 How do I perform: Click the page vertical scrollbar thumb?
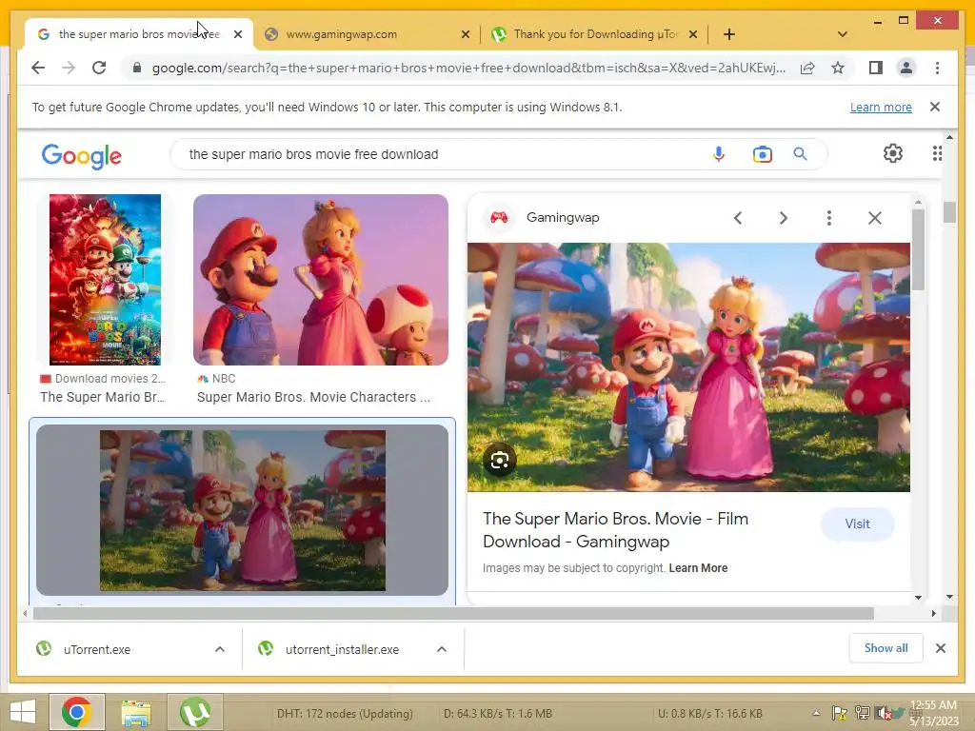pyautogui.click(x=949, y=212)
